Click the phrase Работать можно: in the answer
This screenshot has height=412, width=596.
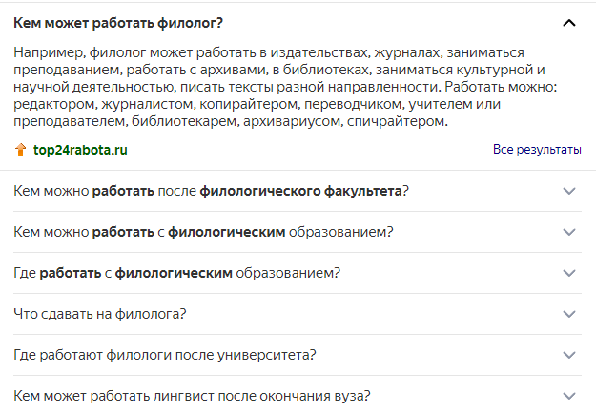[x=501, y=87]
